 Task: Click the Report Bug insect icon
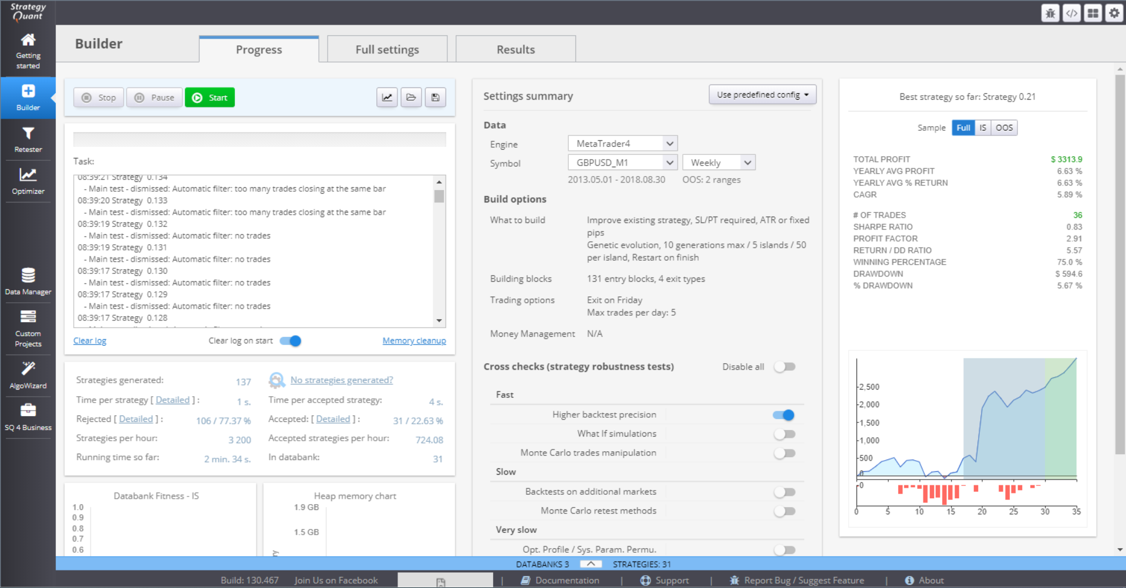734,580
